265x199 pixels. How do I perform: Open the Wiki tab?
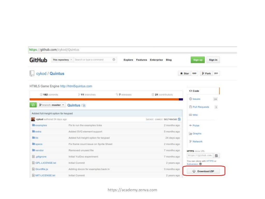(x=195, y=115)
